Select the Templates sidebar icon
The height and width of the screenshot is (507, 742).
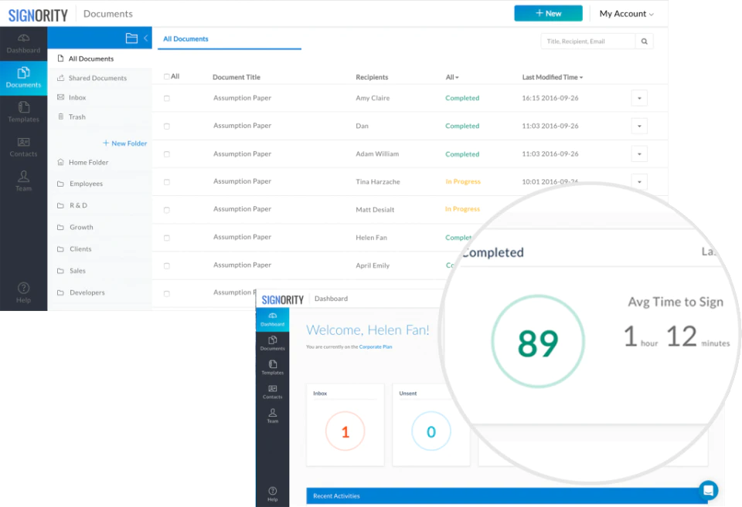(23, 112)
